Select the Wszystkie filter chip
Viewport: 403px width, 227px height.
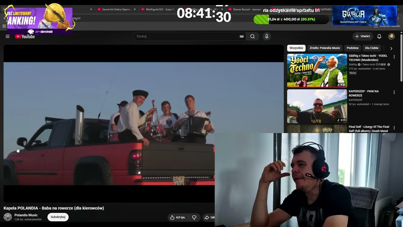[296, 48]
